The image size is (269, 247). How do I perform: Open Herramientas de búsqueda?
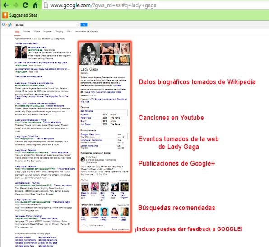click(x=86, y=31)
